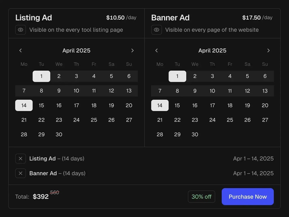Click the 30% off badge

pyautogui.click(x=201, y=197)
